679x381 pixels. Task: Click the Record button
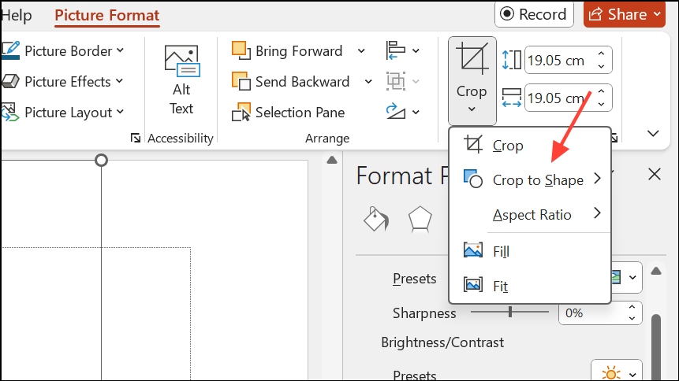click(x=534, y=14)
